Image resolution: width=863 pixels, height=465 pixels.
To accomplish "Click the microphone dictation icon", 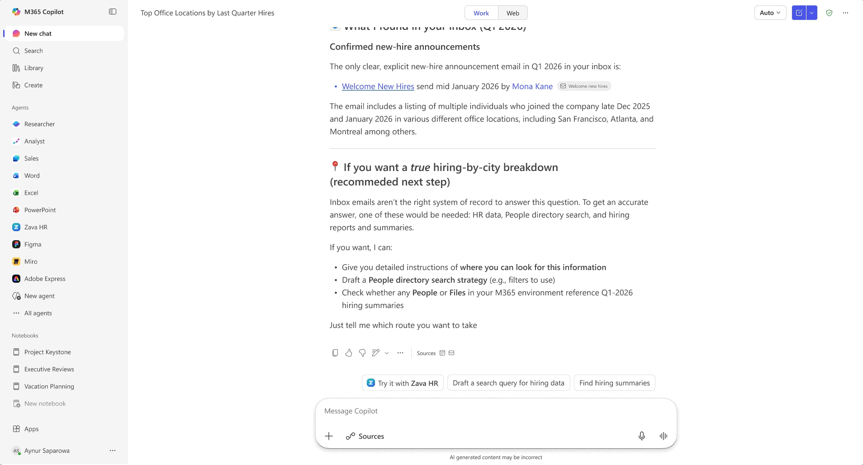I will [x=641, y=436].
